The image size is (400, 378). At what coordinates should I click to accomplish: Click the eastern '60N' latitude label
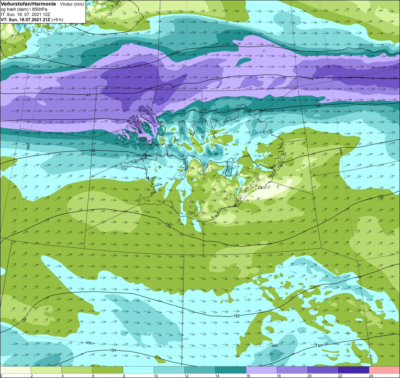pyautogui.click(x=274, y=346)
